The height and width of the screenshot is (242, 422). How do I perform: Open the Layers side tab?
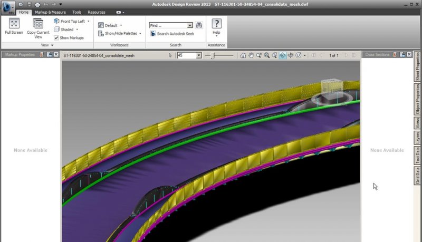pos(417,138)
